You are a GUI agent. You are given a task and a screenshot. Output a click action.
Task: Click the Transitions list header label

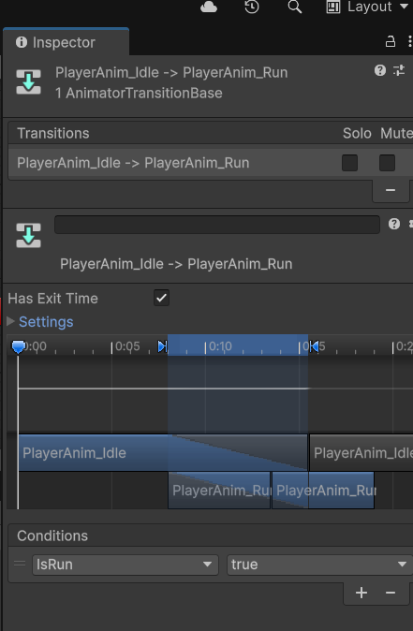coord(53,133)
